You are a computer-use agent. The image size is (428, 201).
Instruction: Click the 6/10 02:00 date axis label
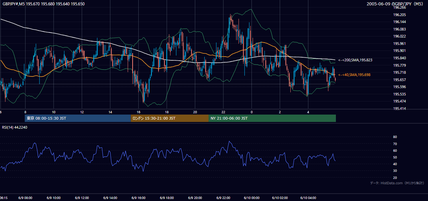click(x=280, y=198)
